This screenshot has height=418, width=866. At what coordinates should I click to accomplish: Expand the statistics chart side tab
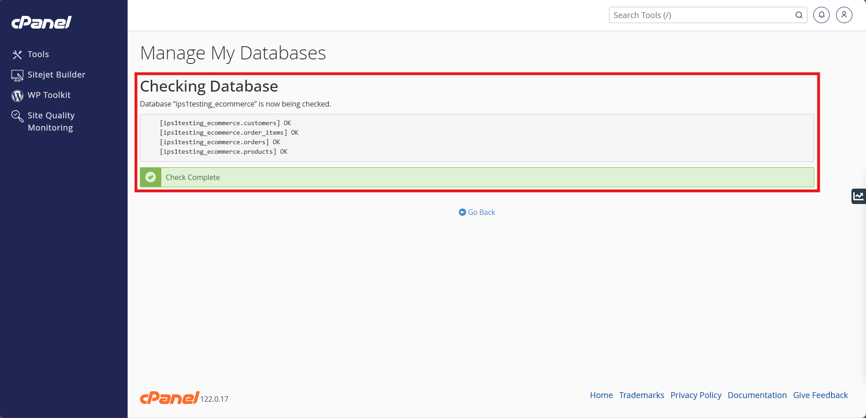pyautogui.click(x=858, y=196)
